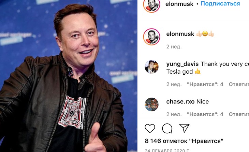Like the post with the heart icon
The width and height of the screenshot is (249, 152).
pyautogui.click(x=150, y=128)
